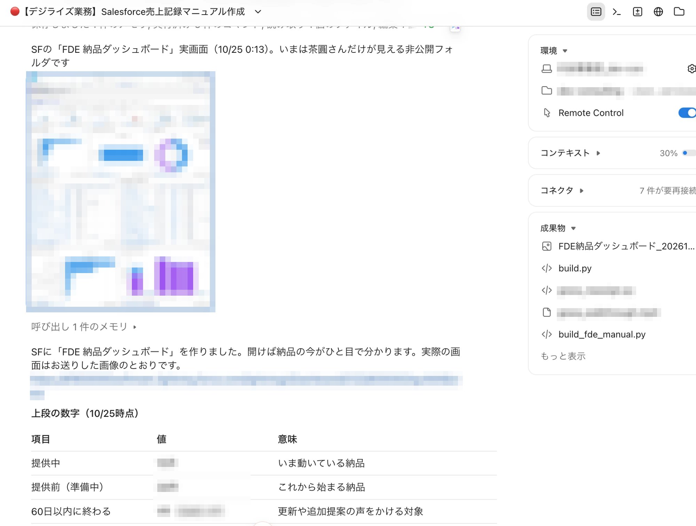Click the Remote Control cursor icon
The image size is (696, 526).
pos(547,113)
